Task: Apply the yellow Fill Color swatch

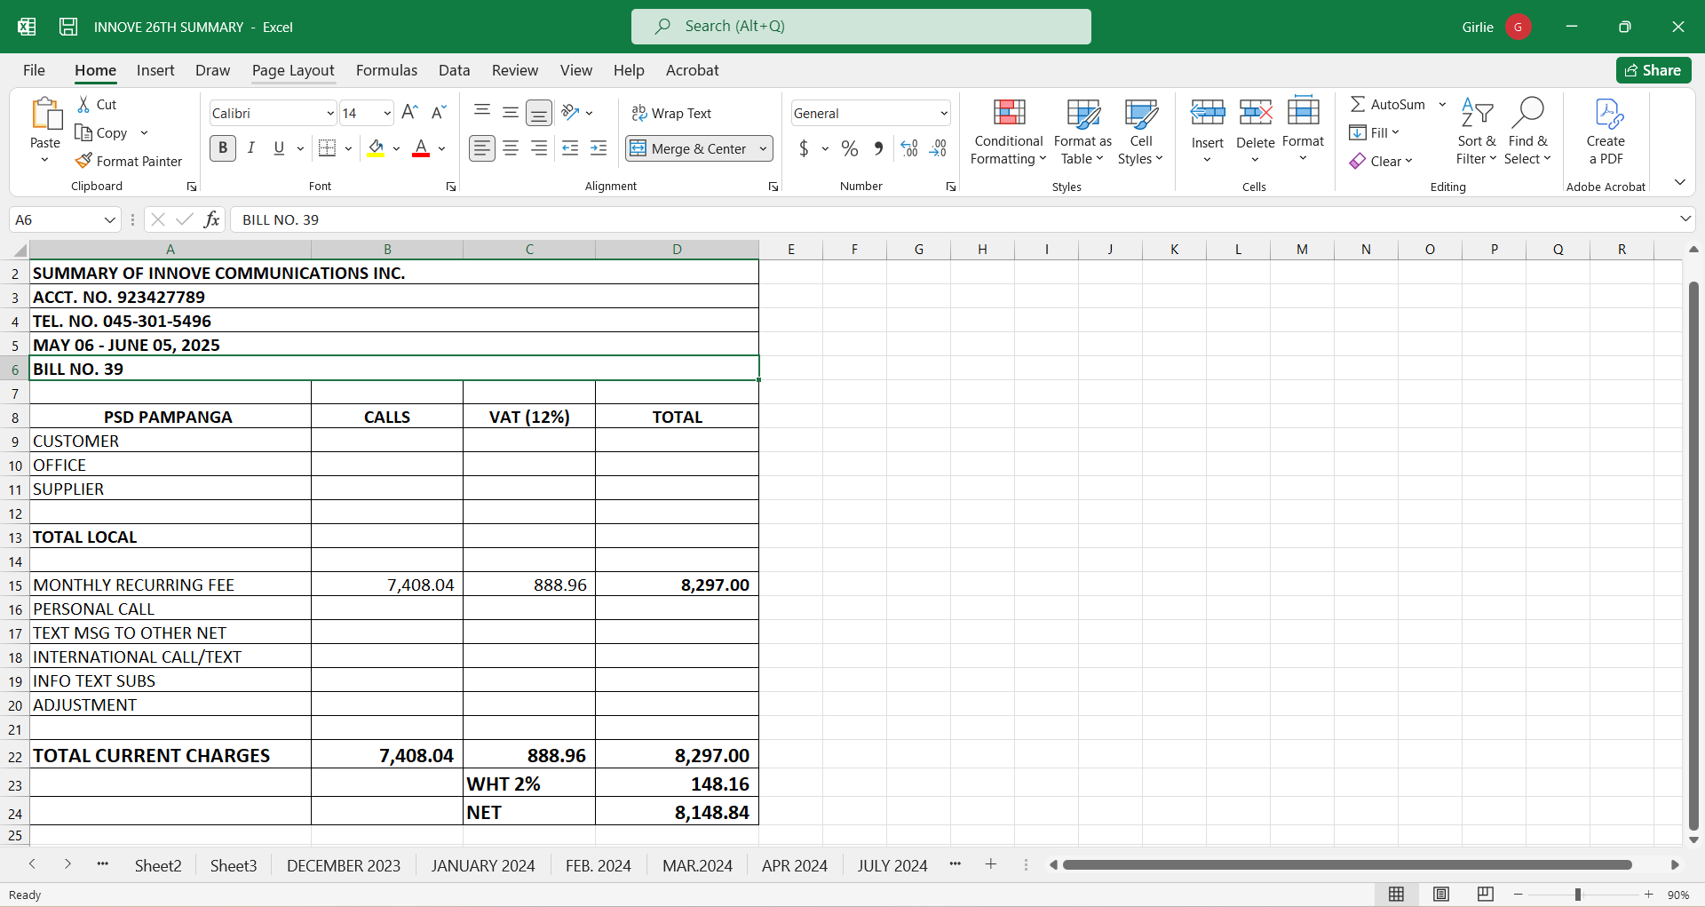Action: (x=377, y=148)
